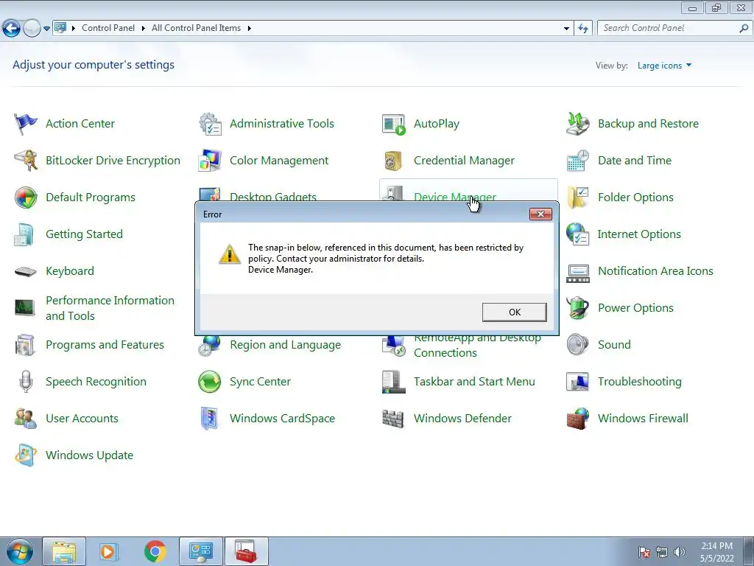
Task: Close the Error dialog with red X
Action: click(540, 214)
